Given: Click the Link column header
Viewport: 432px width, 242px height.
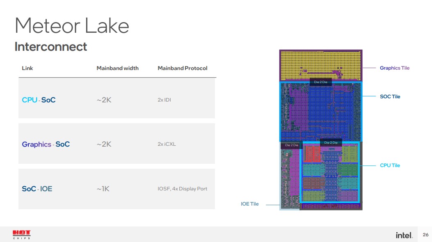Looking at the screenshot, I should point(27,68).
